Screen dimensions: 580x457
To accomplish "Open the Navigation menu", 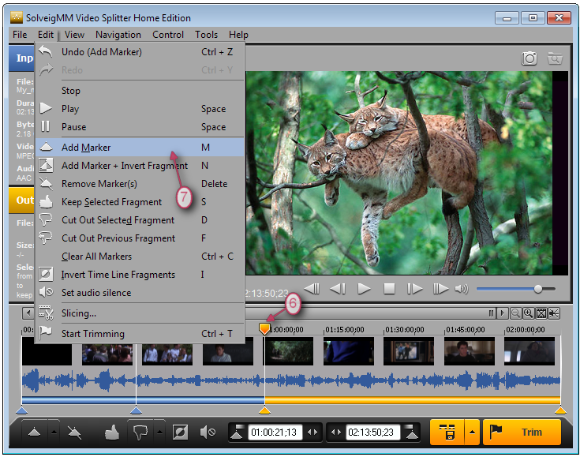I will click(x=118, y=35).
